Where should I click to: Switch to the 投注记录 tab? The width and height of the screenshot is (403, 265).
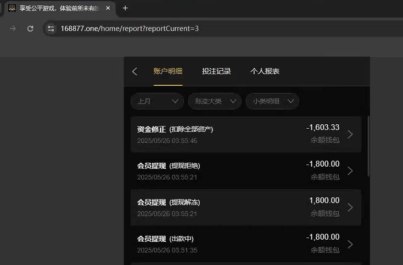[216, 71]
